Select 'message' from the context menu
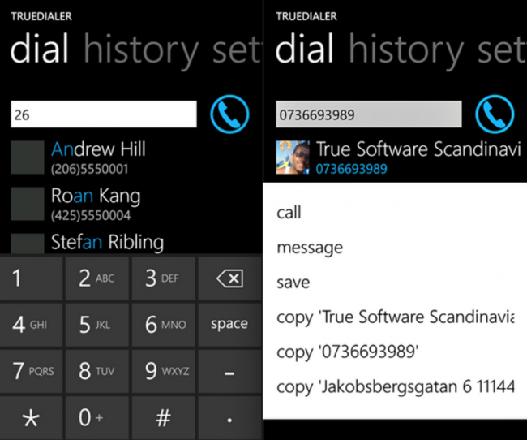This screenshot has height=440, width=527. click(310, 248)
